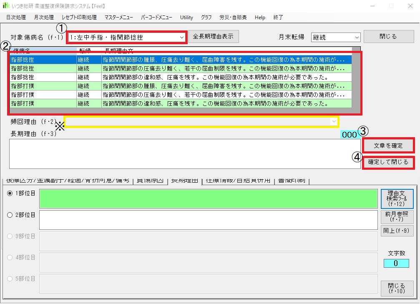Image resolution: width=420 pixels, height=304 pixels.
Task: Switch to the 負傷原因 tab
Action: point(150,181)
